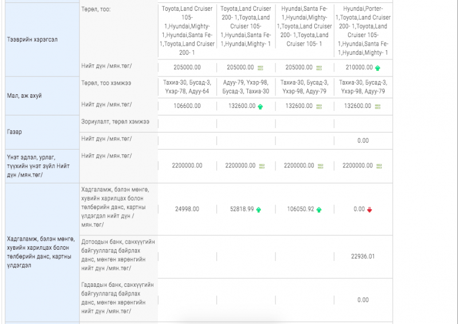Click green up arrow beside 210000.00
This screenshot has width=458, height=324.
377,68
